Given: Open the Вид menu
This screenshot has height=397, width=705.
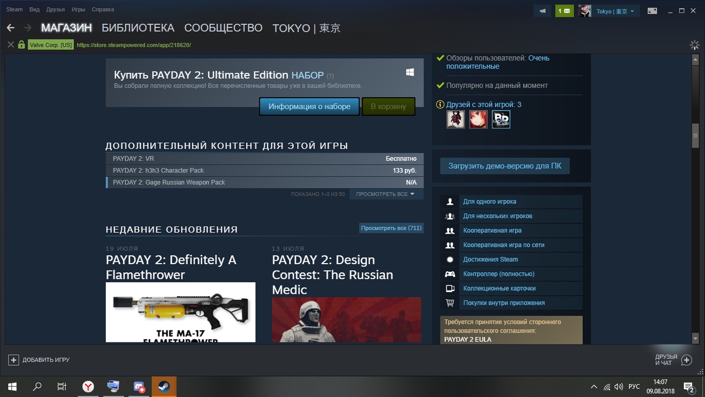Looking at the screenshot, I should coord(34,9).
